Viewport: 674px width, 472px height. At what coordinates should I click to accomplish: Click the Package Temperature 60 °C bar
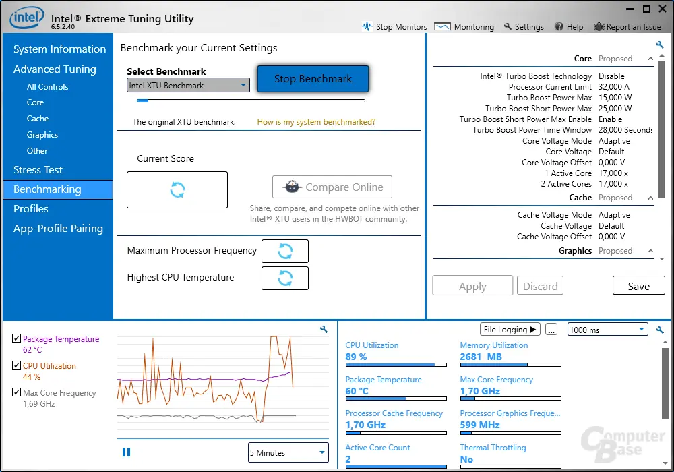point(396,399)
